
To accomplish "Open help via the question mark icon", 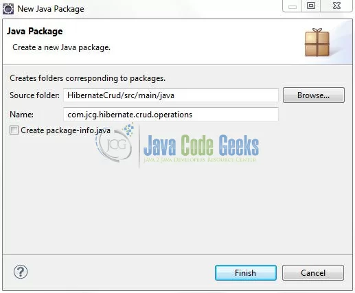I will tap(21, 272).
